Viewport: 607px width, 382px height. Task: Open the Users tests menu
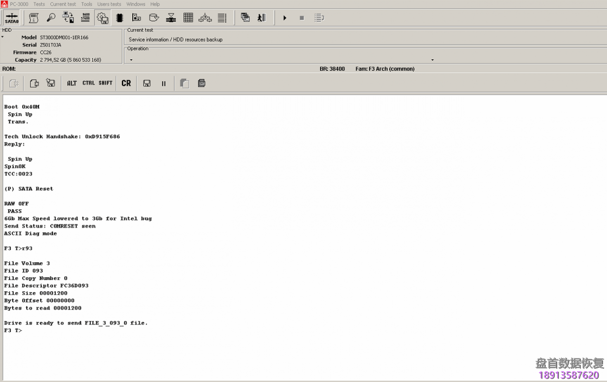click(109, 4)
